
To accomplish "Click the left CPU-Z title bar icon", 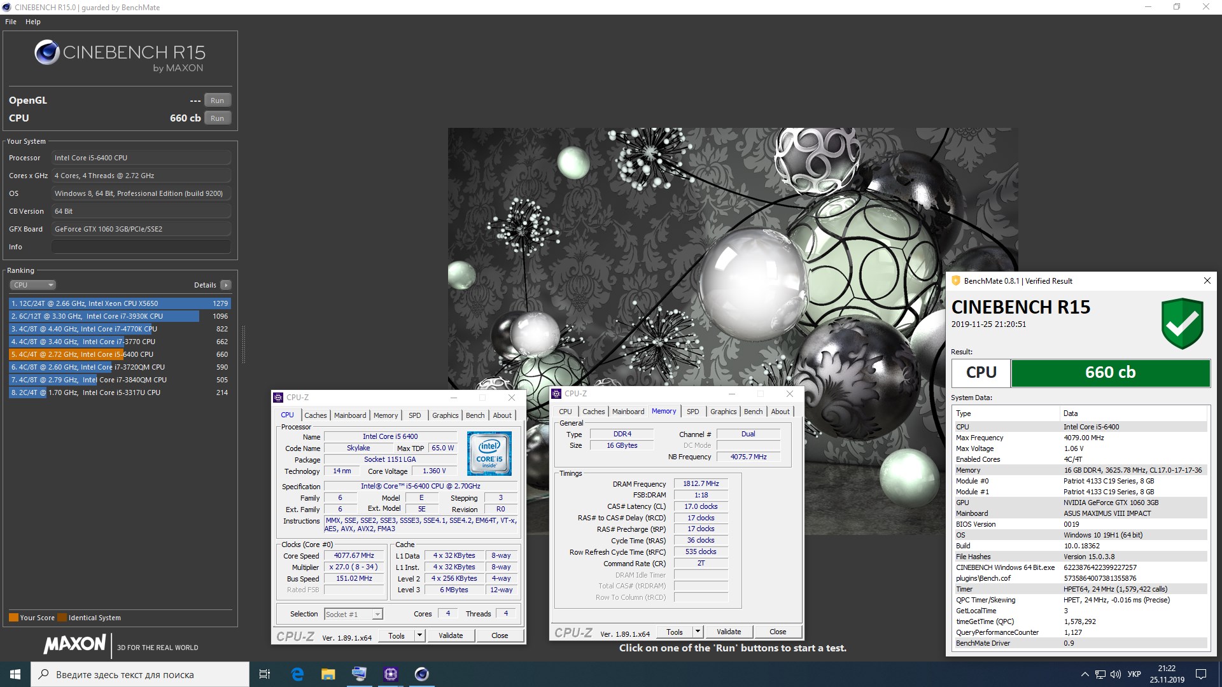I will (278, 398).
